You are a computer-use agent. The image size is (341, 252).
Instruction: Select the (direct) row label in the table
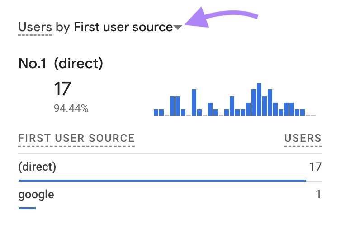(x=37, y=167)
